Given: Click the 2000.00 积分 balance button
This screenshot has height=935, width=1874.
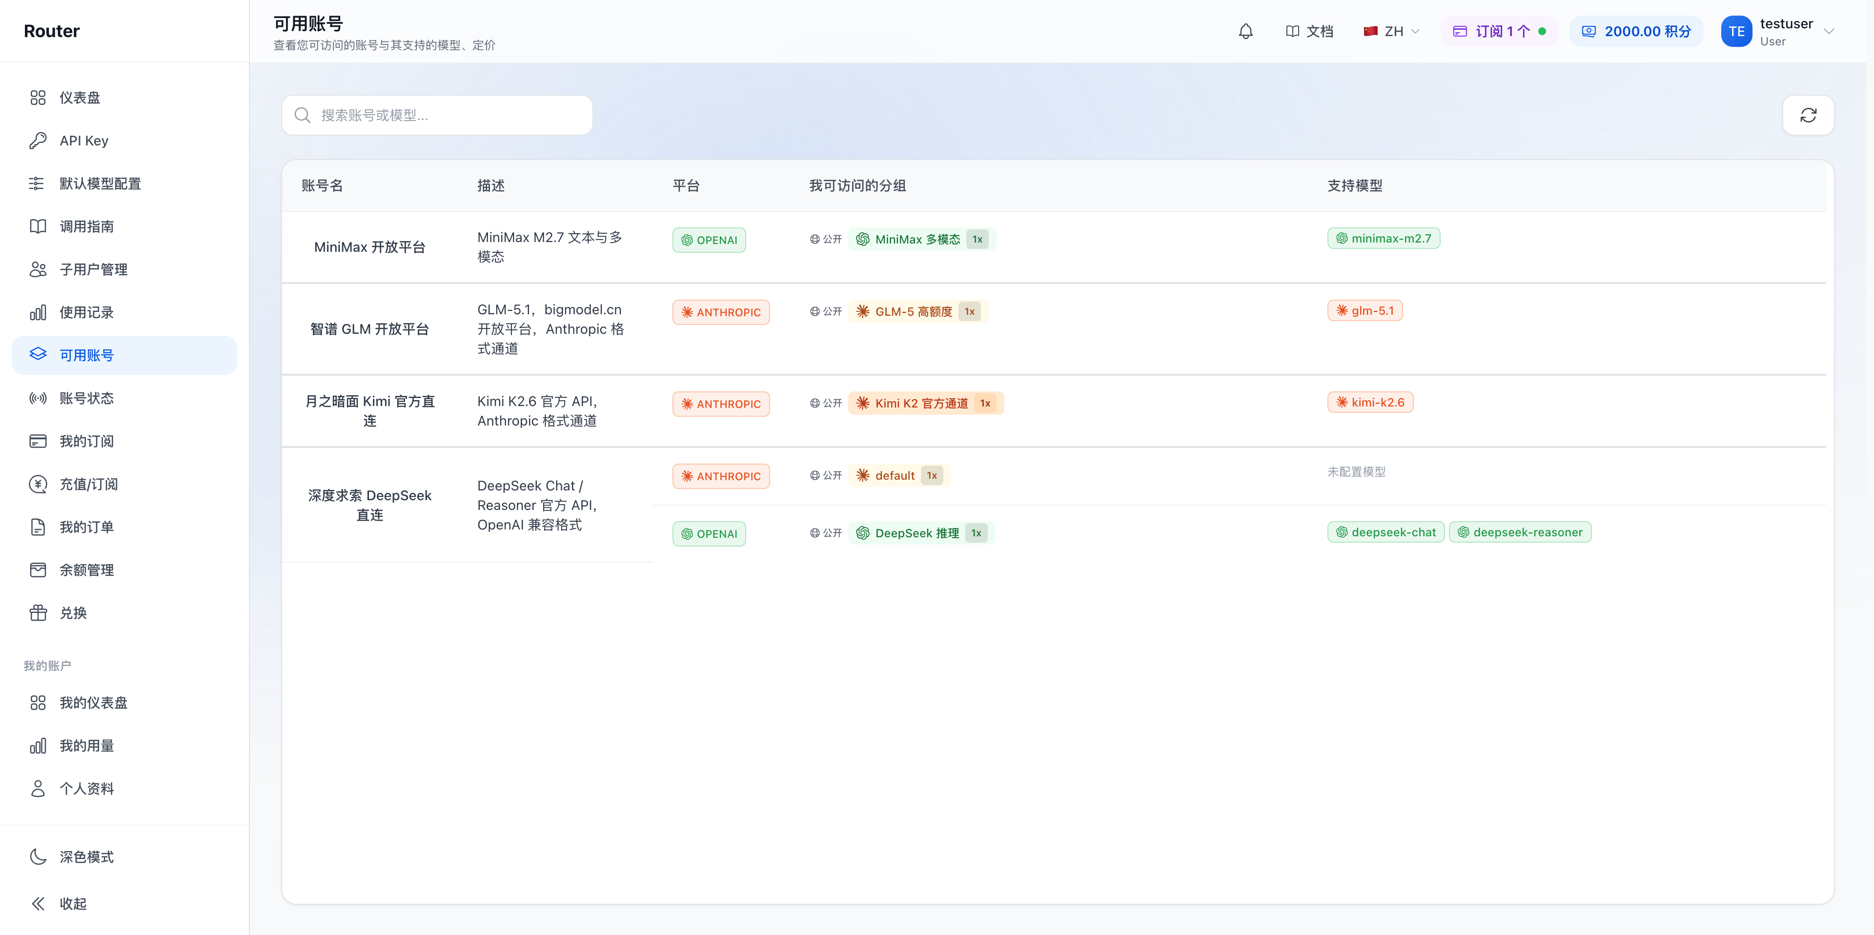Looking at the screenshot, I should coord(1636,31).
